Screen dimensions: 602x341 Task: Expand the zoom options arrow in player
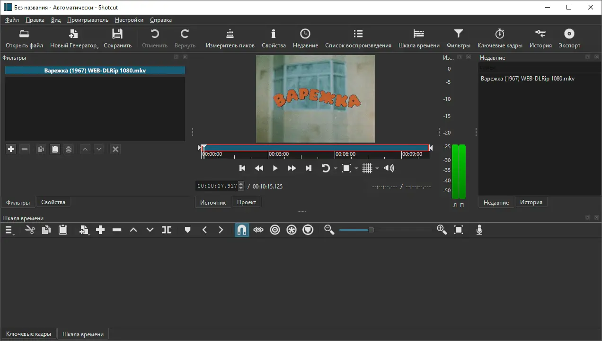(x=356, y=169)
